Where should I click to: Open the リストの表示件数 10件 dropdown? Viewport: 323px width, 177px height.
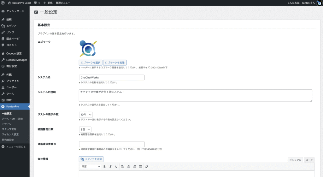pos(86,115)
